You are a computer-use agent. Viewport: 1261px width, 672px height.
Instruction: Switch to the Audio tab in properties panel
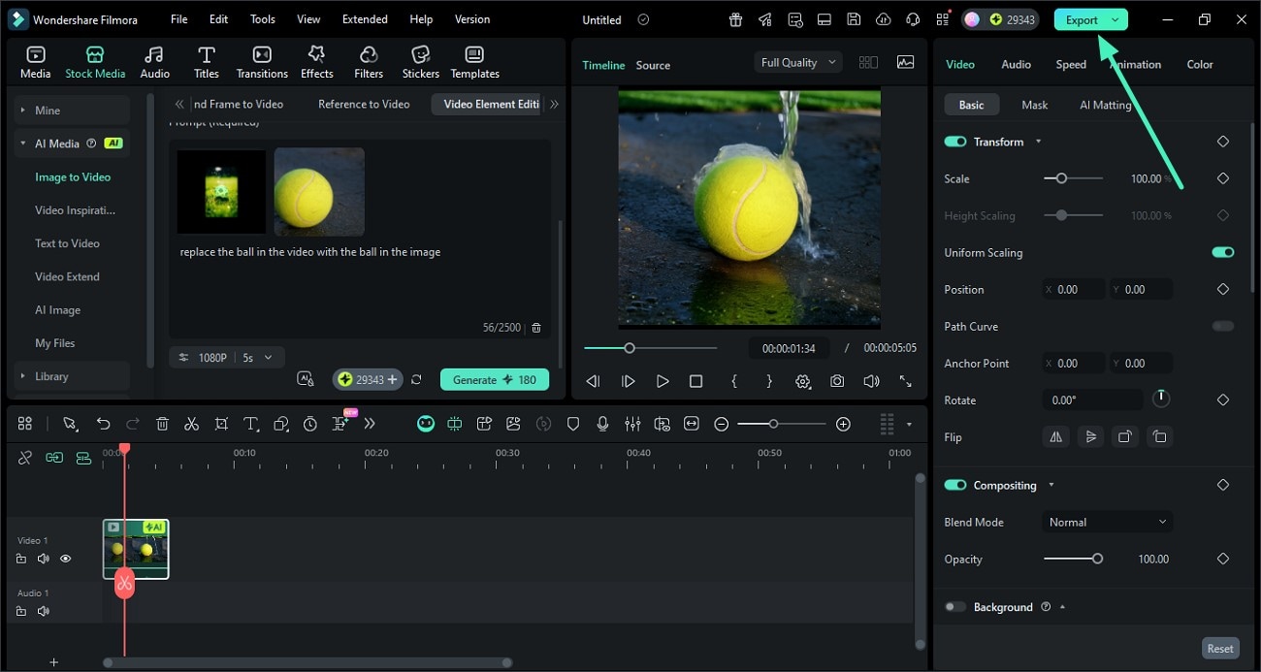[x=1016, y=64]
